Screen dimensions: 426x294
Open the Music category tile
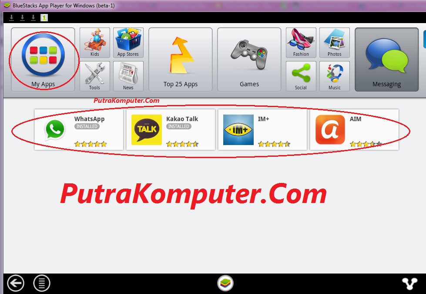click(335, 76)
